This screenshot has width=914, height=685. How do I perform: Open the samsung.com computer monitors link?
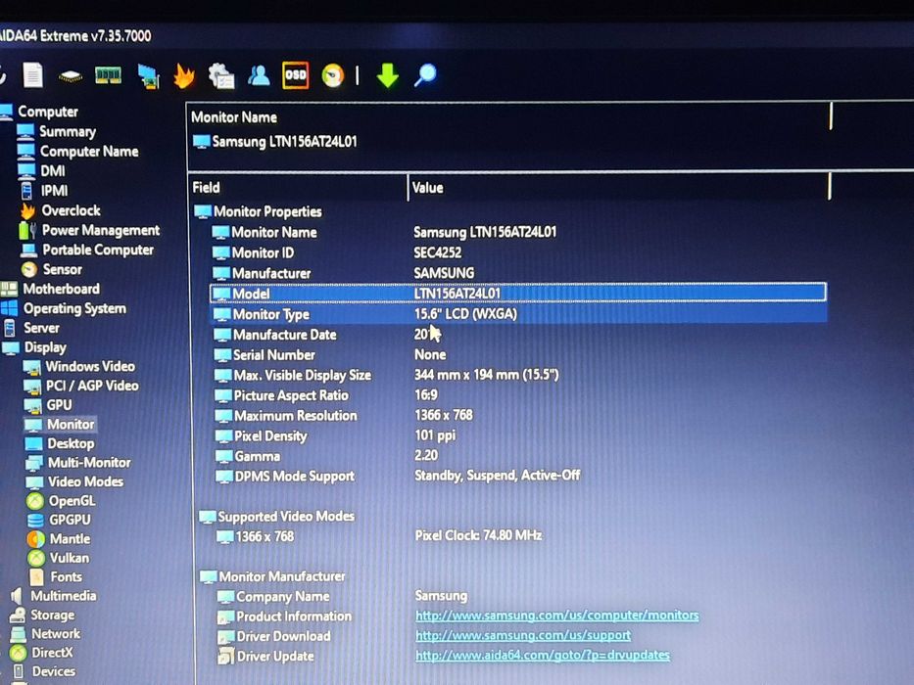(556, 616)
